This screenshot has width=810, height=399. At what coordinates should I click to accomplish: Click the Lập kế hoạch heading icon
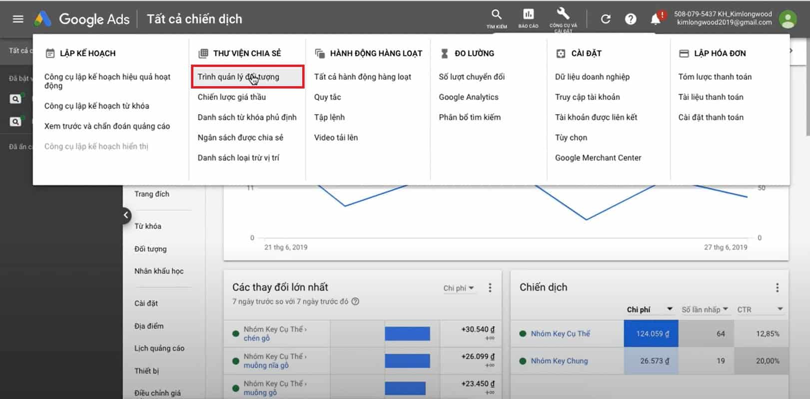coord(50,53)
